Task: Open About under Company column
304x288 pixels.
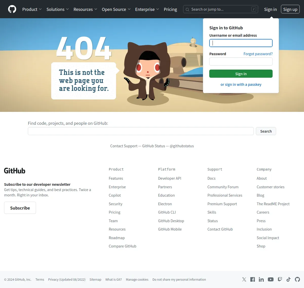Action: coord(262,178)
